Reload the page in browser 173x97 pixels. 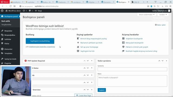[x=11, y=6]
